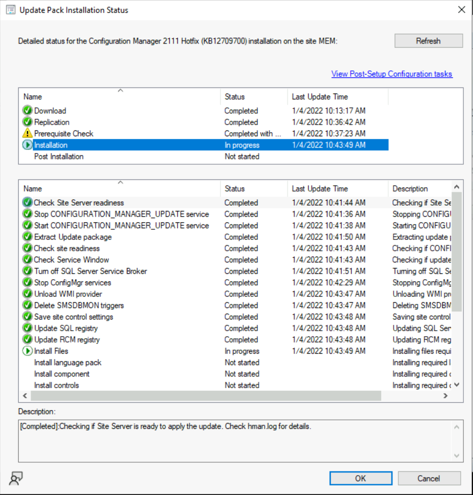Click the 1/4/2022 10:36:42 AM time cell
The height and width of the screenshot is (495, 473).
[329, 122]
